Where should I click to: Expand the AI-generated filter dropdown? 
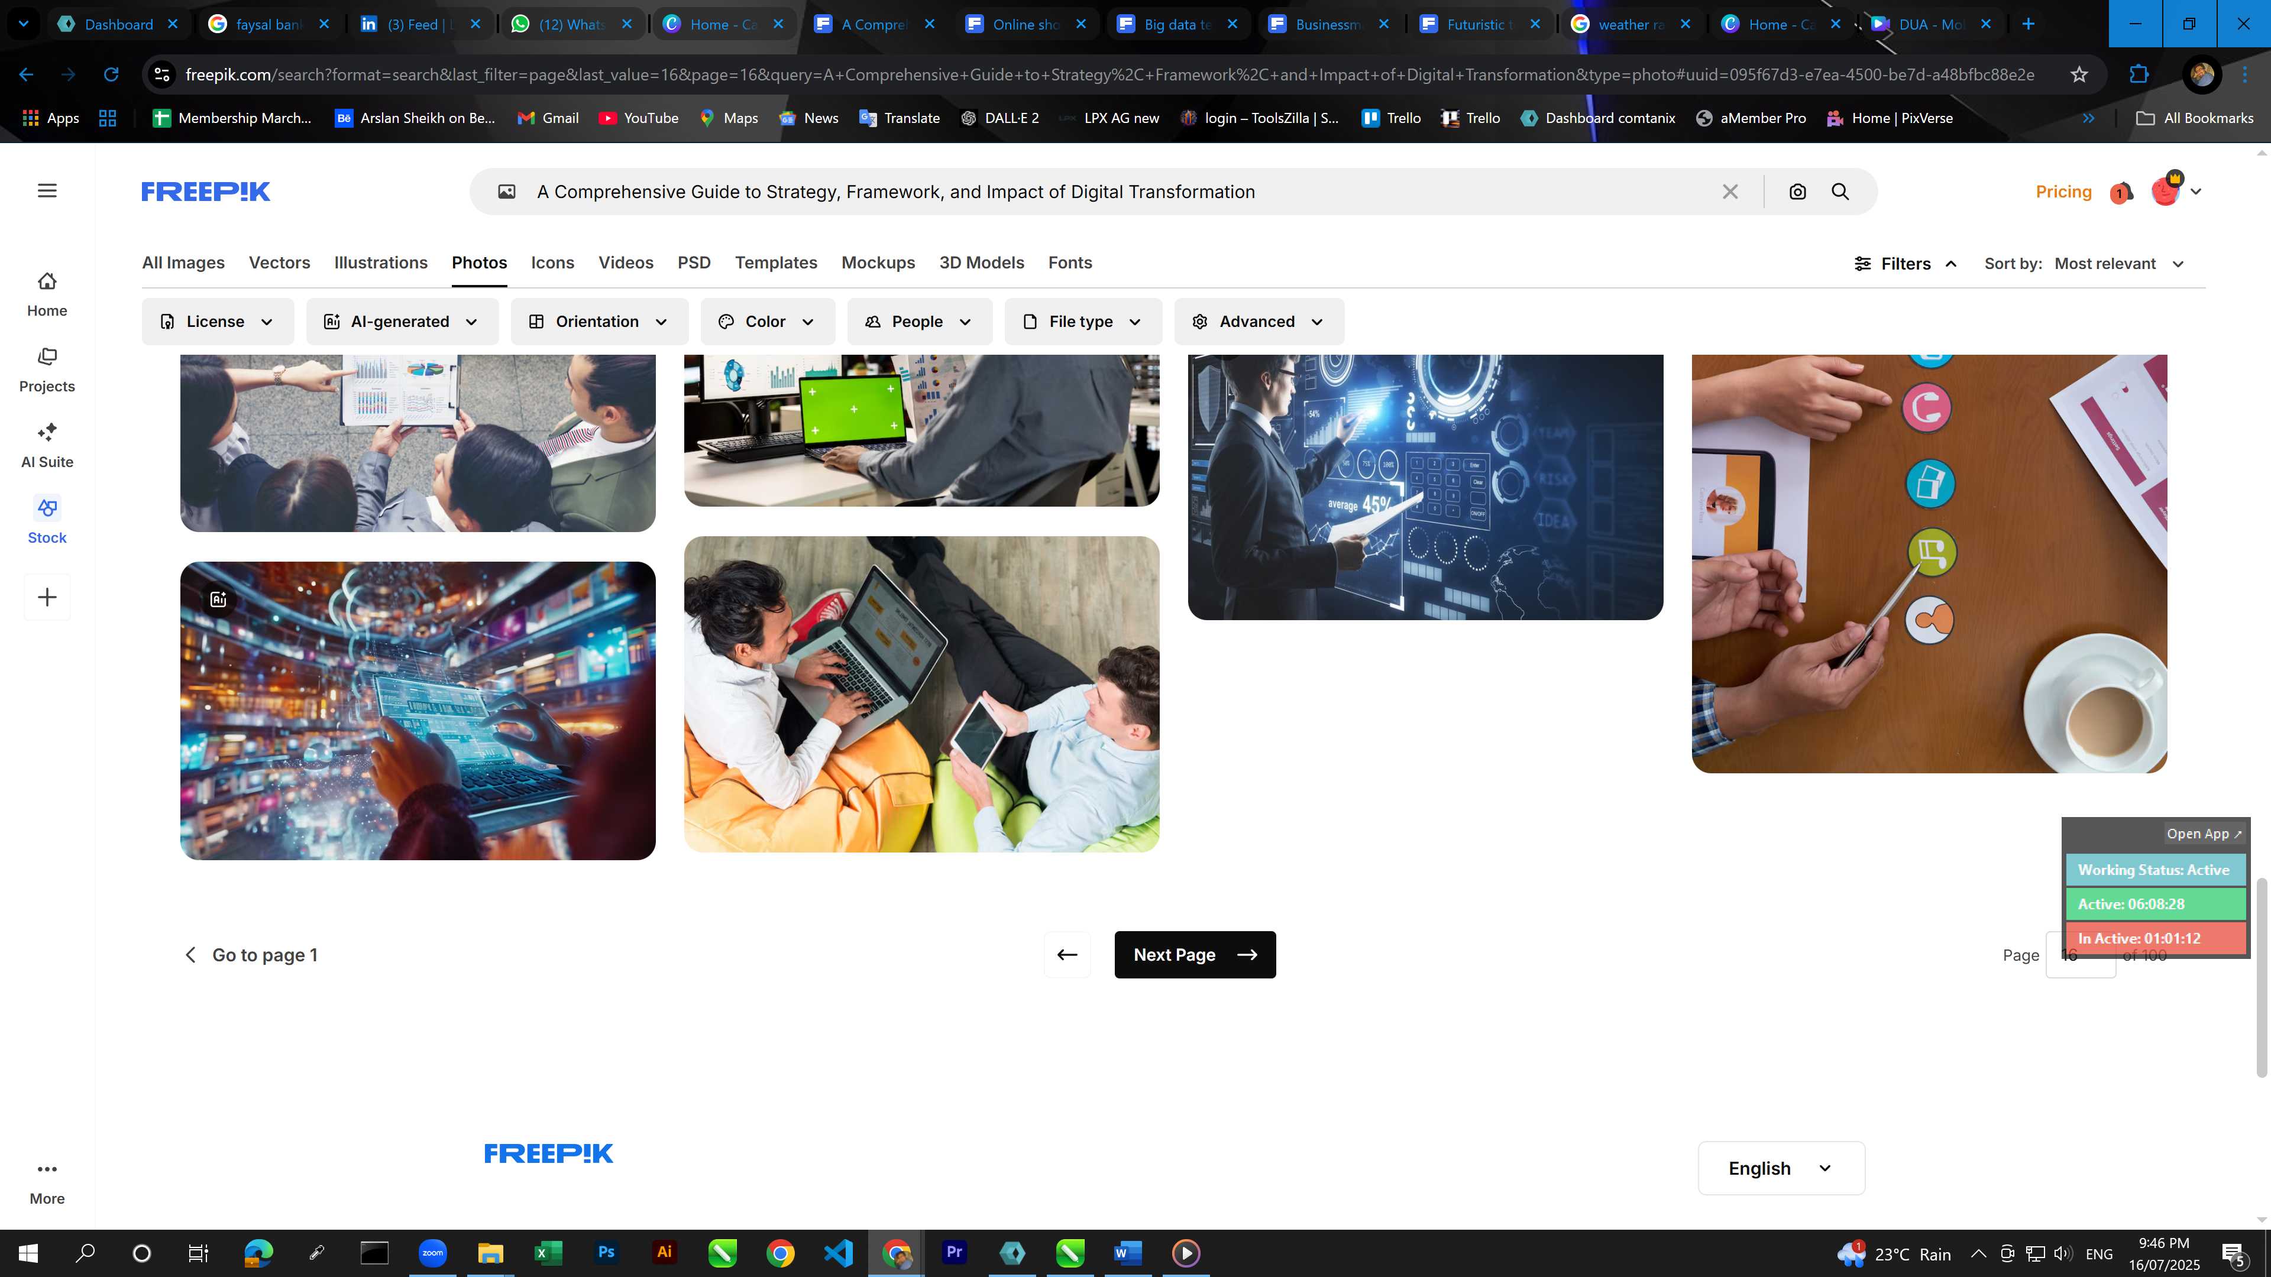[402, 322]
